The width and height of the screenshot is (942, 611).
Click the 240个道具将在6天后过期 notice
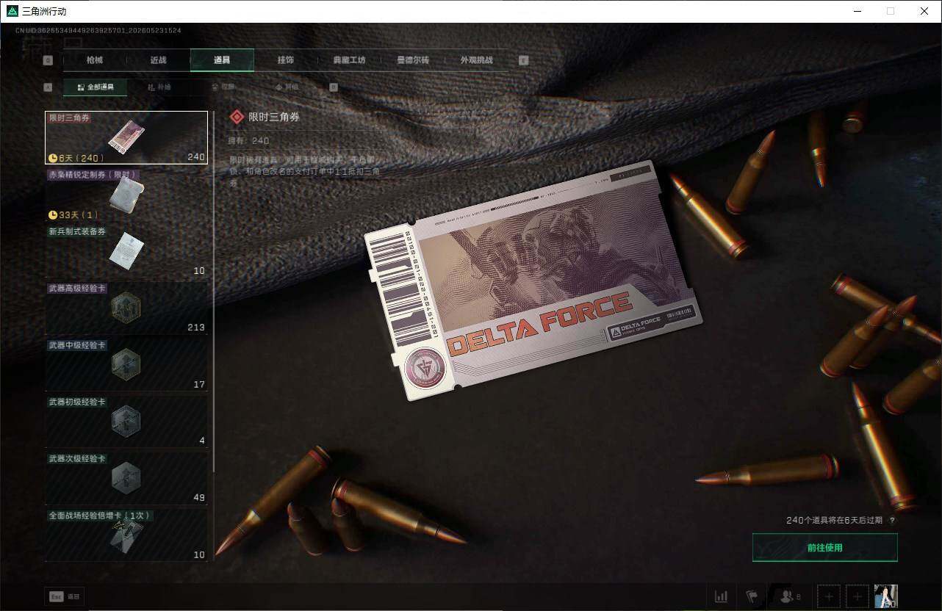[x=834, y=520]
